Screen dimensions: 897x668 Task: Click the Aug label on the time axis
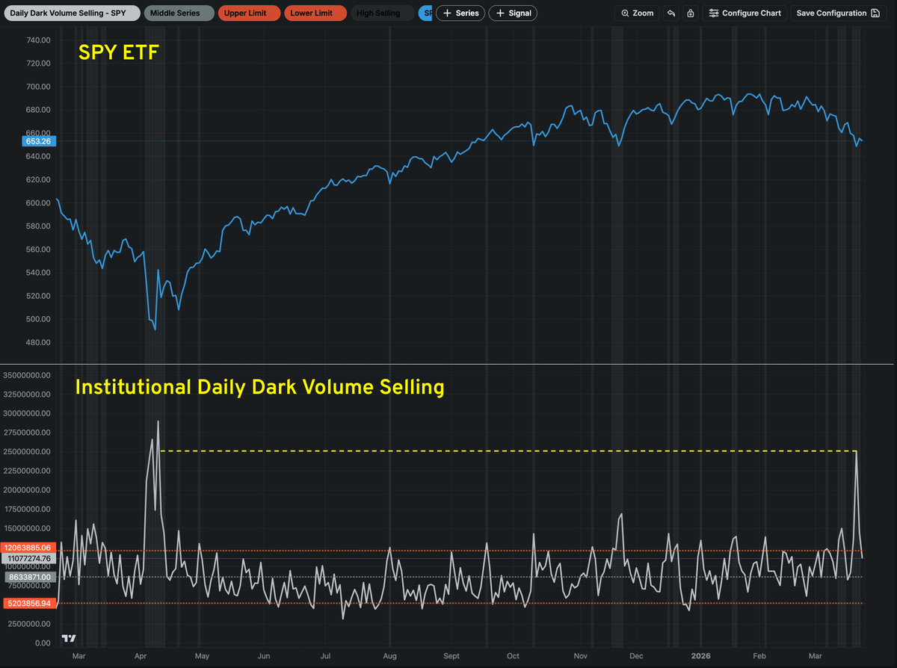click(389, 657)
